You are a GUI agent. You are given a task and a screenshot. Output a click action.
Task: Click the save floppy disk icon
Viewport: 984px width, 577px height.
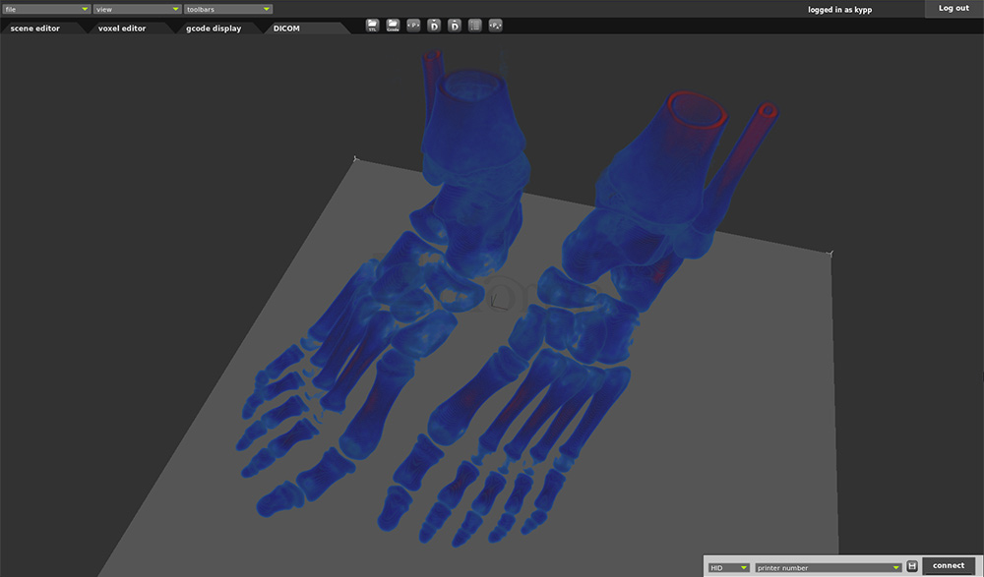tap(912, 566)
